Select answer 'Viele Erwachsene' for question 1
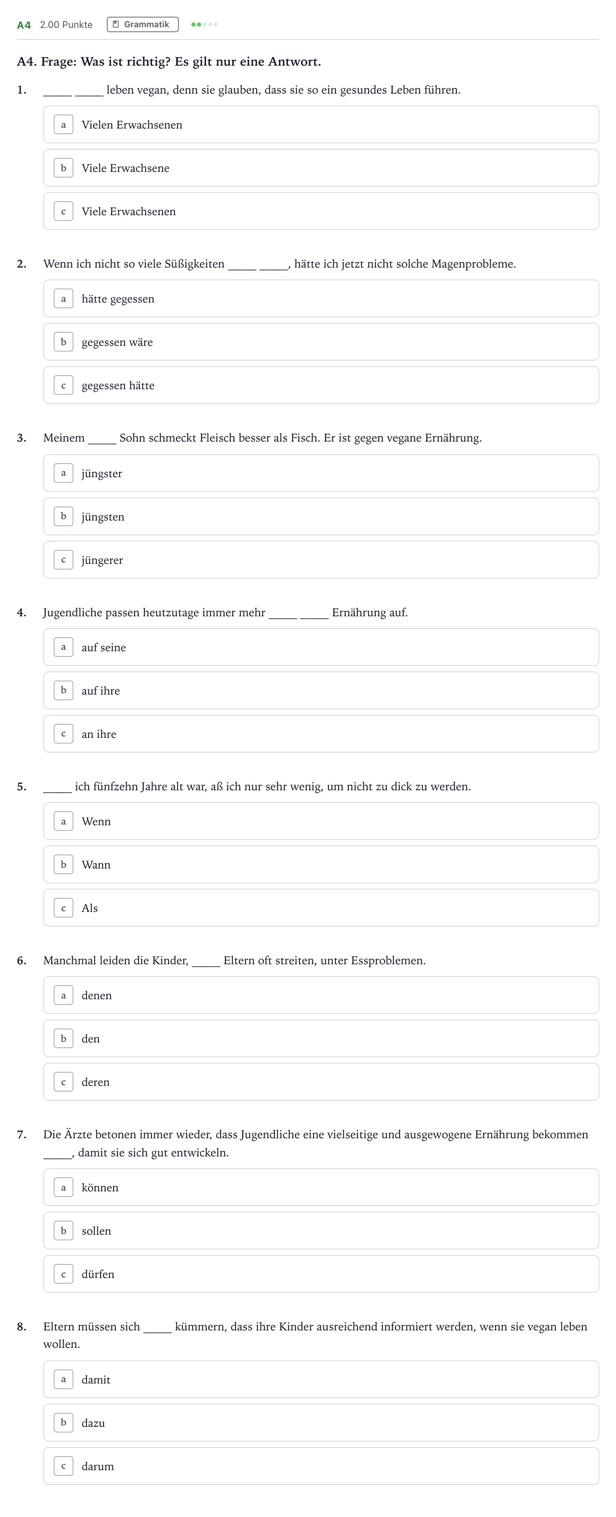The width and height of the screenshot is (616, 1517). tap(321, 168)
